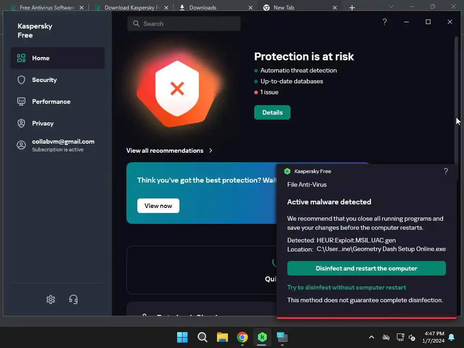Open the Home section in Kaspersky sidebar
The width and height of the screenshot is (464, 348).
point(58,58)
